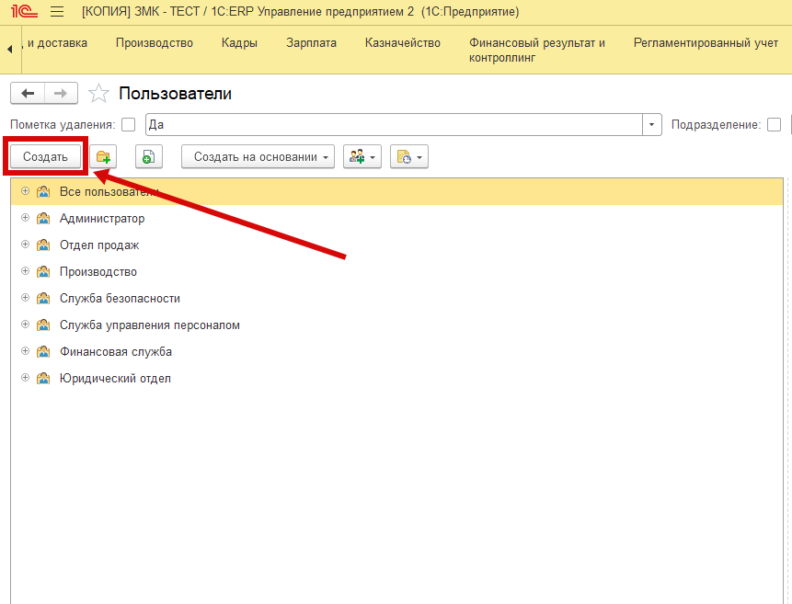The image size is (792, 604).
Task: Select the Служба управления персоналом row
Action: point(396,325)
